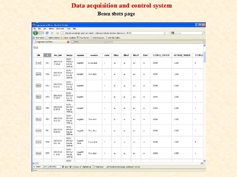The width and height of the screenshot is (237, 177).
Task: Click Edit button for shot id 5780
Action: [x=39, y=142]
